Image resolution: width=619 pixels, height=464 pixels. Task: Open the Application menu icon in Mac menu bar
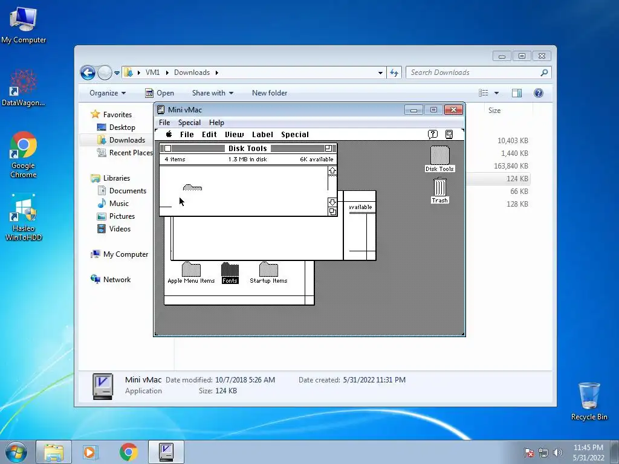pyautogui.click(x=449, y=135)
